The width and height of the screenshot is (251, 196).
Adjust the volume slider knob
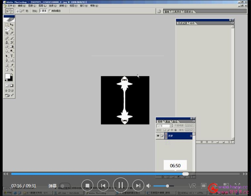point(167,186)
